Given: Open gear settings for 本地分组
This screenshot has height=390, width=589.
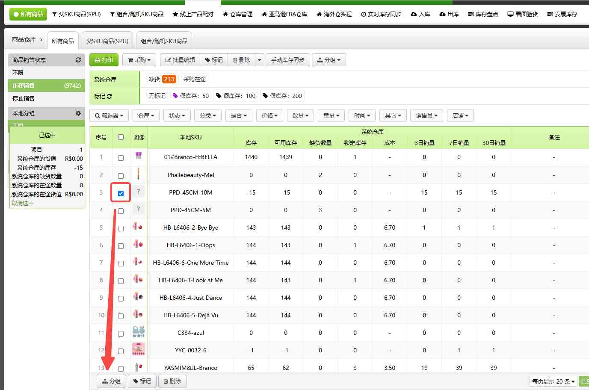Looking at the screenshot, I should (x=78, y=113).
